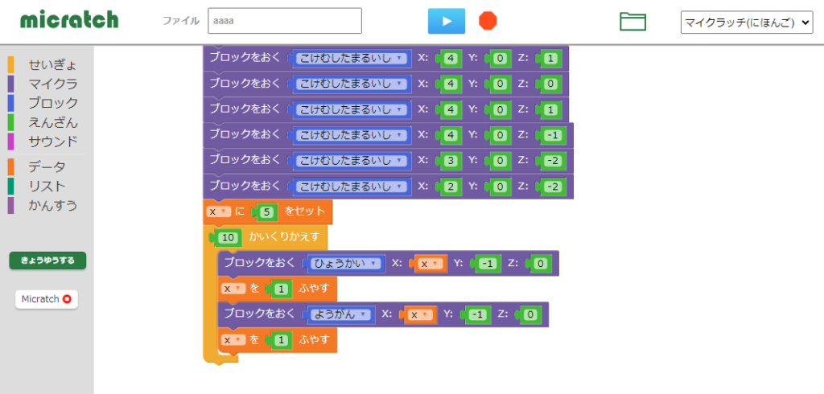Open the ひょうかい block type dropdown
This screenshot has height=394, width=824.
tap(345, 263)
